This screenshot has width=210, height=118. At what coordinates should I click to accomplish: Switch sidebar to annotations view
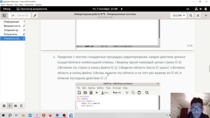[15, 106]
